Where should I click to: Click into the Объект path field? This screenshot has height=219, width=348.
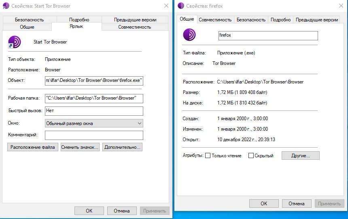click(94, 81)
